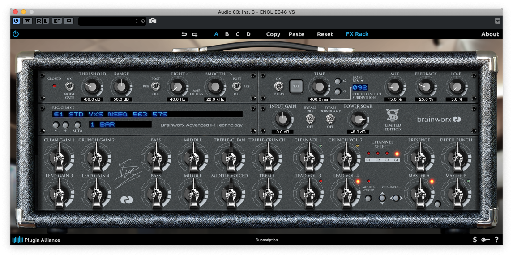Click the Tight filter knob
Image resolution: width=513 pixels, height=257 pixels.
(177, 87)
